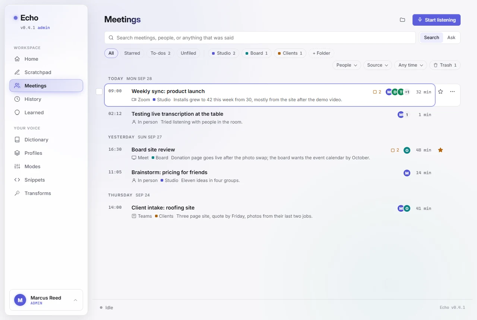
Task: Click the Snippets code icon
Action: pos(17,180)
